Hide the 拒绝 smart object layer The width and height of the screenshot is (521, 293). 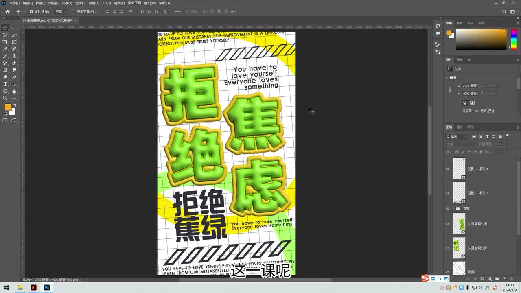[448, 248]
